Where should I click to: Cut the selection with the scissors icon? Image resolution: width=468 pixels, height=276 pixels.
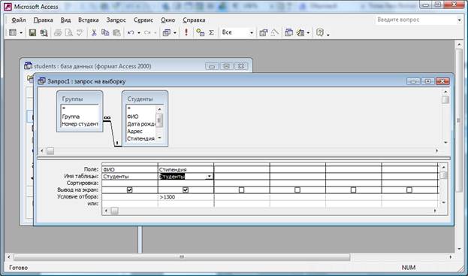[x=94, y=32]
